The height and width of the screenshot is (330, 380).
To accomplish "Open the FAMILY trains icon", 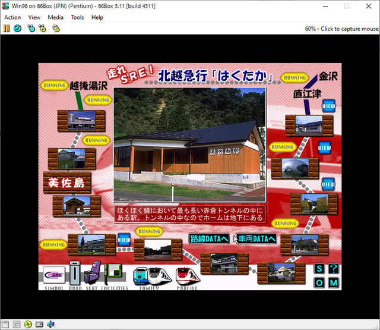I will point(152,276).
